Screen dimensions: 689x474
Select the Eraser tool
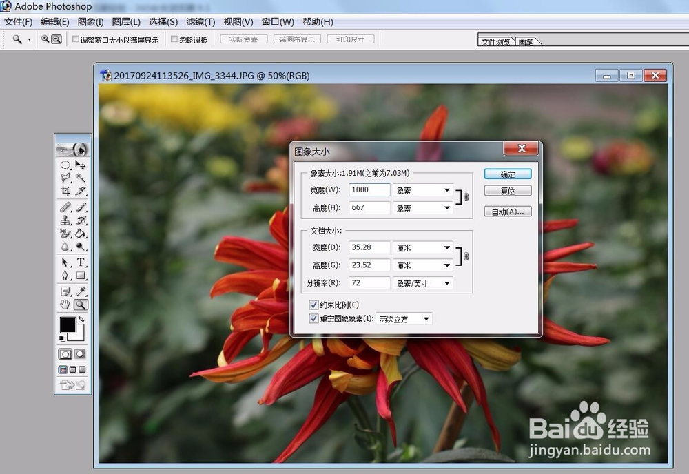(65, 234)
